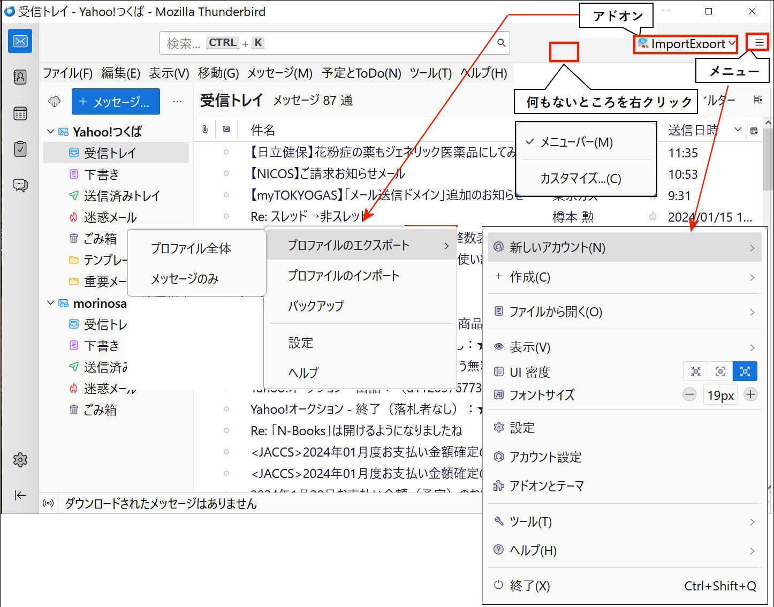Select the compact UI density option
This screenshot has width=774, height=607.
[696, 371]
